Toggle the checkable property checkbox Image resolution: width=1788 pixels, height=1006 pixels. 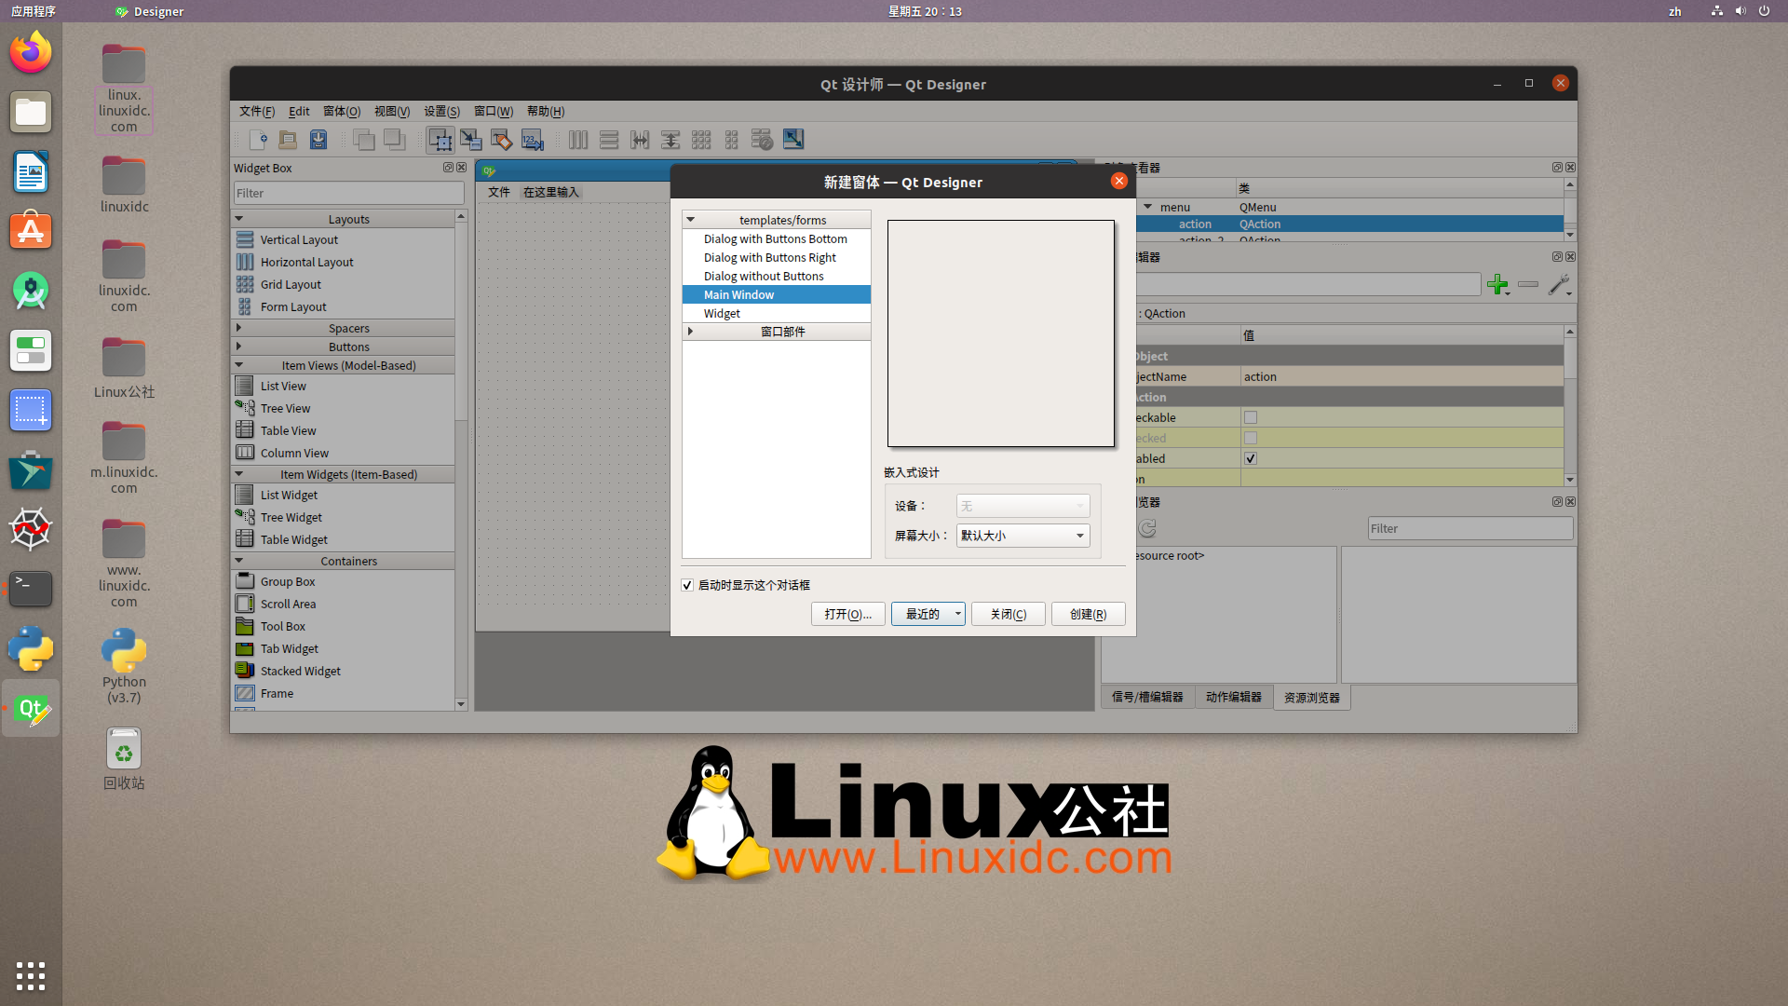pos(1251,418)
